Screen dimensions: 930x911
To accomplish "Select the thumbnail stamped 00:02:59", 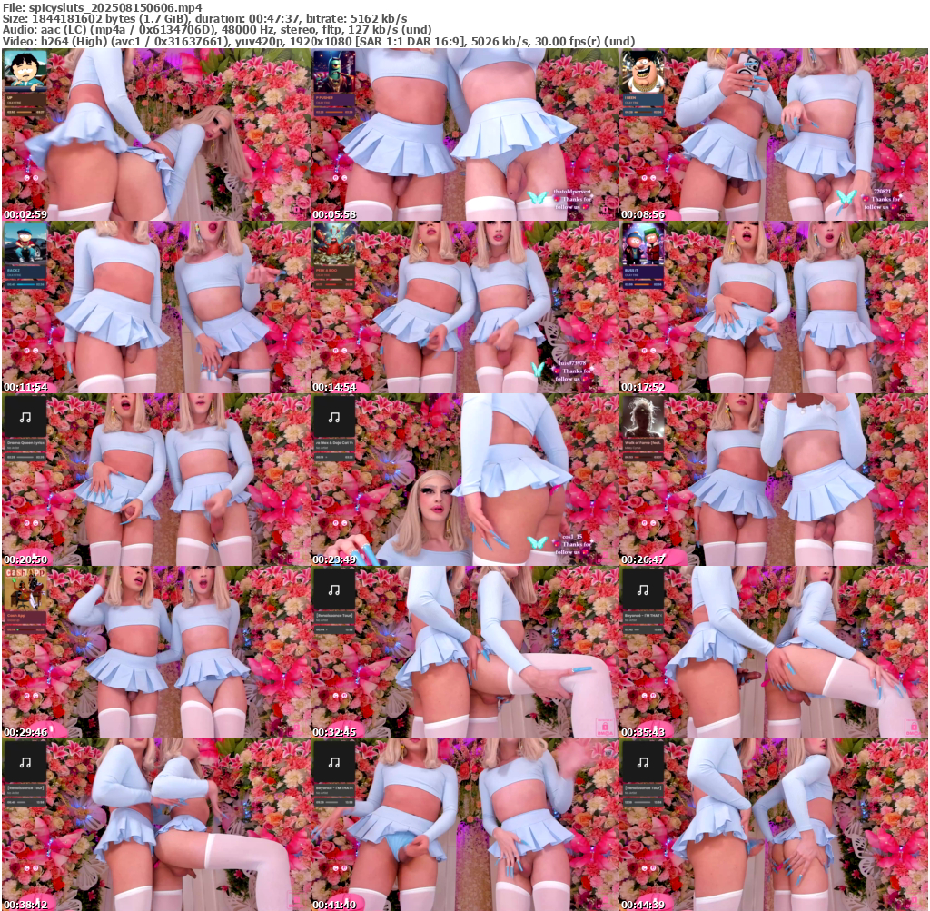I will (155, 134).
